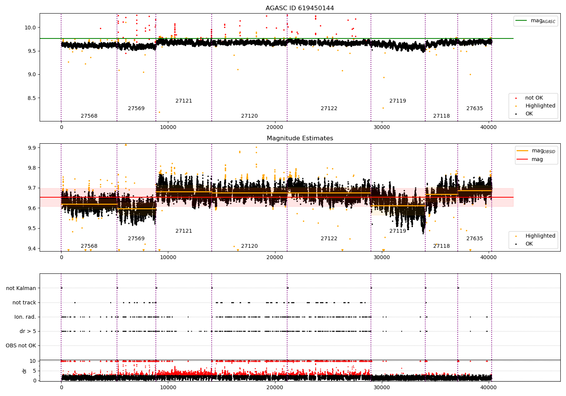566x396 pixels.
Task: Click the 10000 x-axis tick under AGASC plot
Action: click(x=168, y=127)
